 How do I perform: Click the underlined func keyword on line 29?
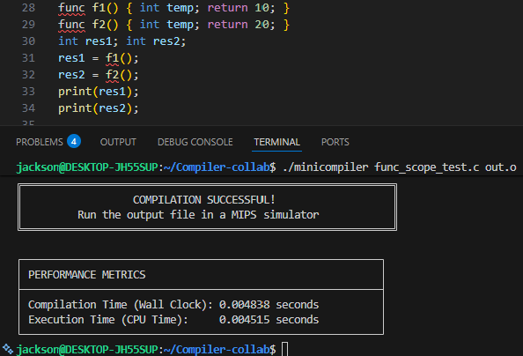71,25
